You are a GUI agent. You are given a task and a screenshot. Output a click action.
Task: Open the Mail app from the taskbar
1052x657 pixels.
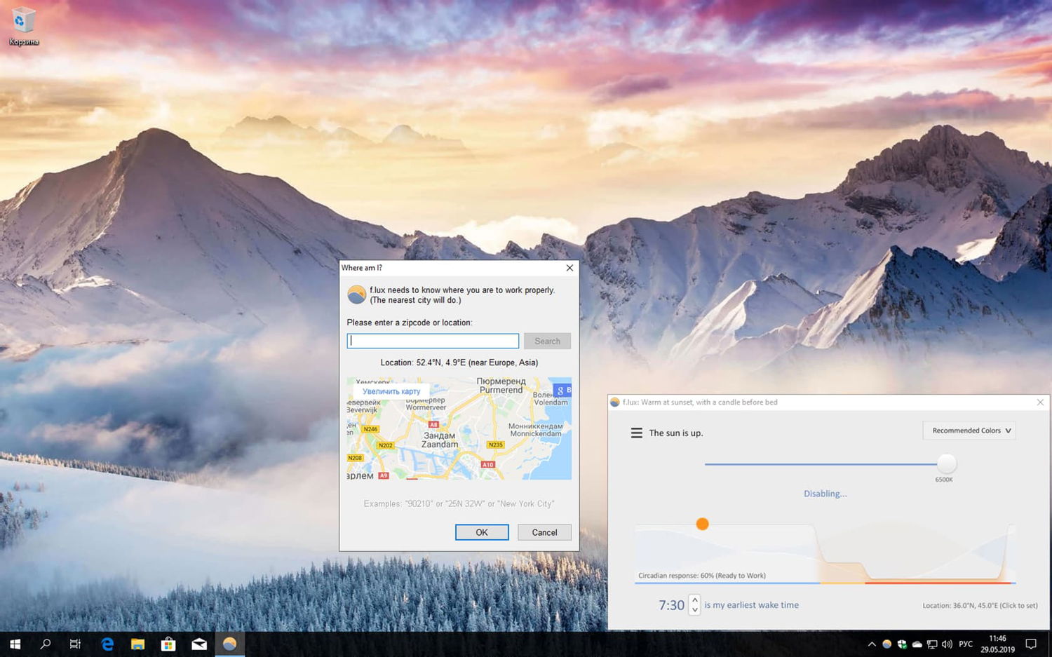(199, 643)
